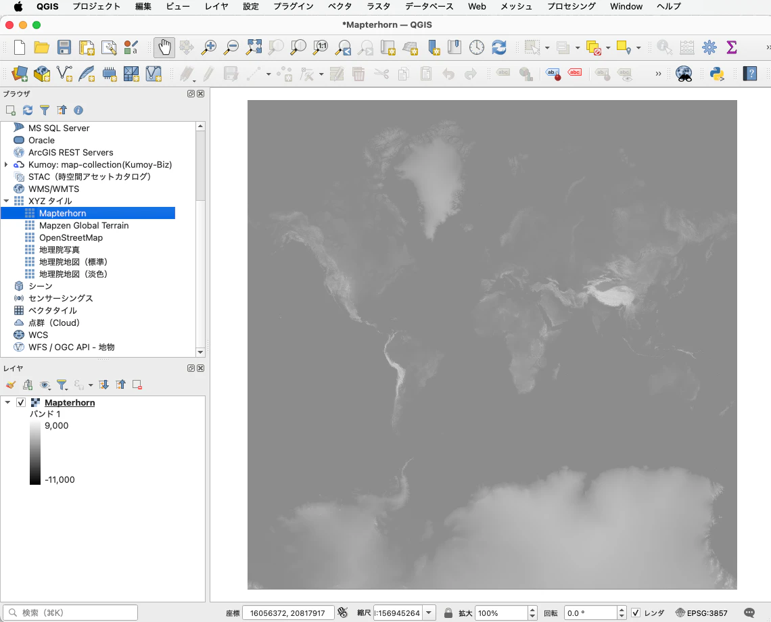Viewport: 771px width, 622px height.
Task: Toggle layer visibility management eye icon
Action: [x=45, y=385]
